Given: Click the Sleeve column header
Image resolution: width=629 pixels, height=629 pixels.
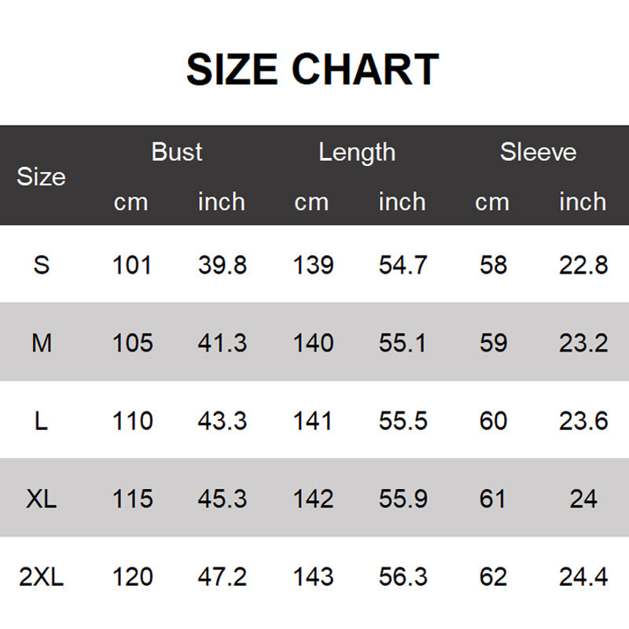Looking at the screenshot, I should [x=538, y=152].
